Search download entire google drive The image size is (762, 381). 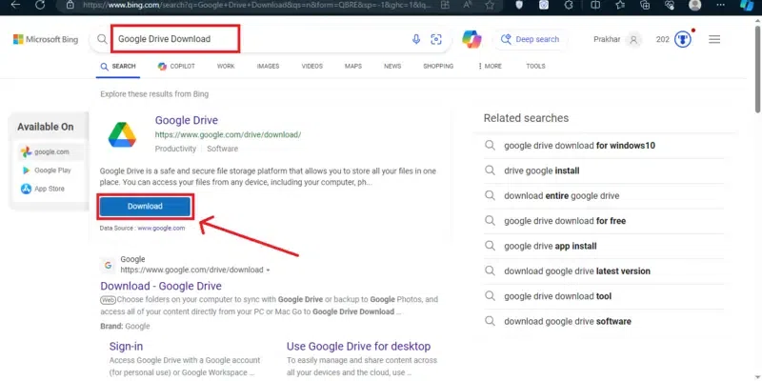pyautogui.click(x=561, y=196)
